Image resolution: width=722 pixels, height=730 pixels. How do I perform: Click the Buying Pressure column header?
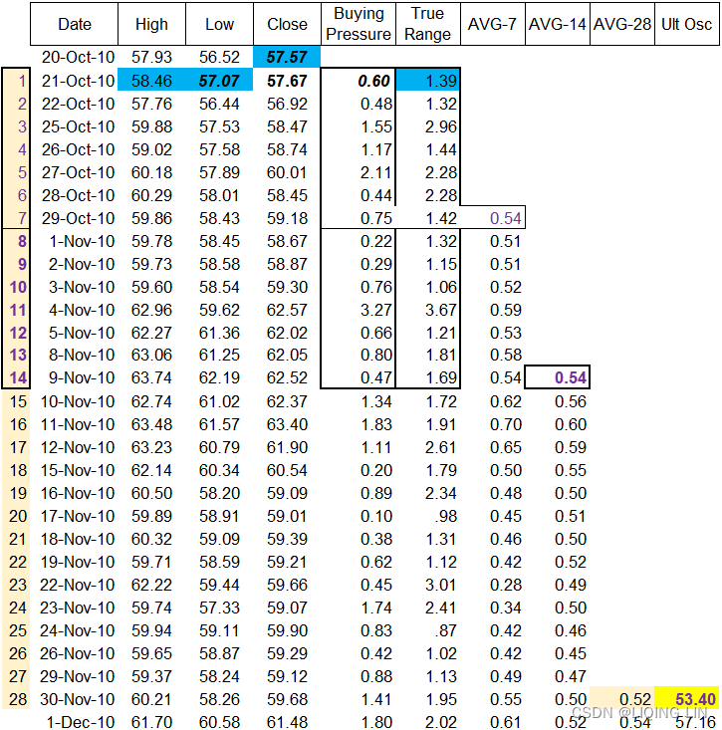coord(359,24)
